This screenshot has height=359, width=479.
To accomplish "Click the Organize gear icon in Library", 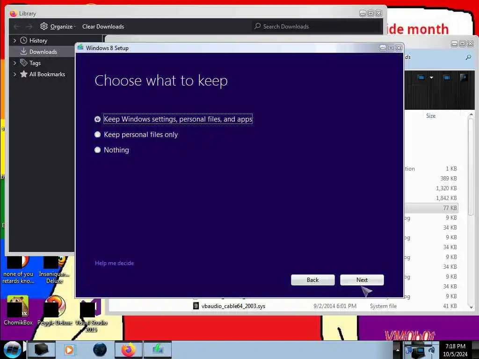I will click(44, 26).
